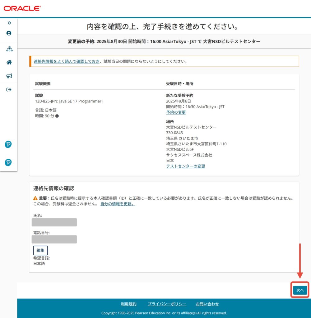The width and height of the screenshot is (311, 318).
Task: Click the redacted 電話番号 value field
Action: pyautogui.click(x=54, y=239)
